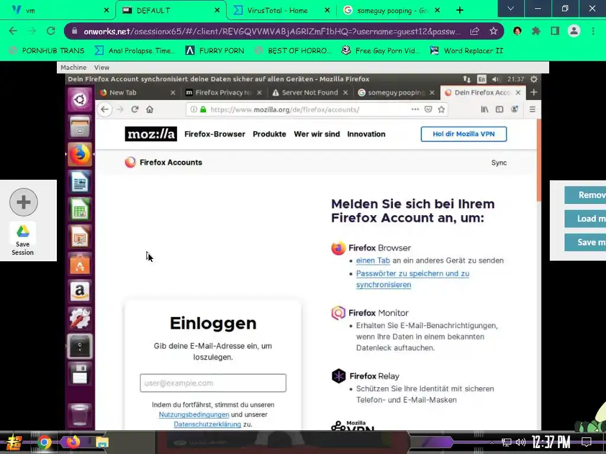Open Chrome extensions puzzle icon
The width and height of the screenshot is (606, 454).
pos(536,31)
